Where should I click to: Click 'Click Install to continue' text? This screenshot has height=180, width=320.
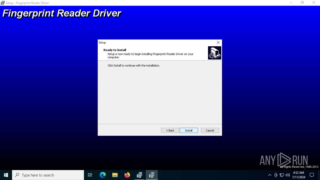pyautogui.click(x=134, y=65)
